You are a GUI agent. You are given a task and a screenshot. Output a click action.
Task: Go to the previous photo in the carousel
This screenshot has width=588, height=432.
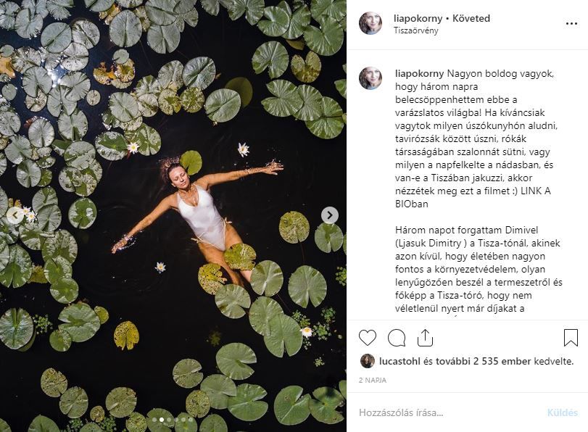15,215
